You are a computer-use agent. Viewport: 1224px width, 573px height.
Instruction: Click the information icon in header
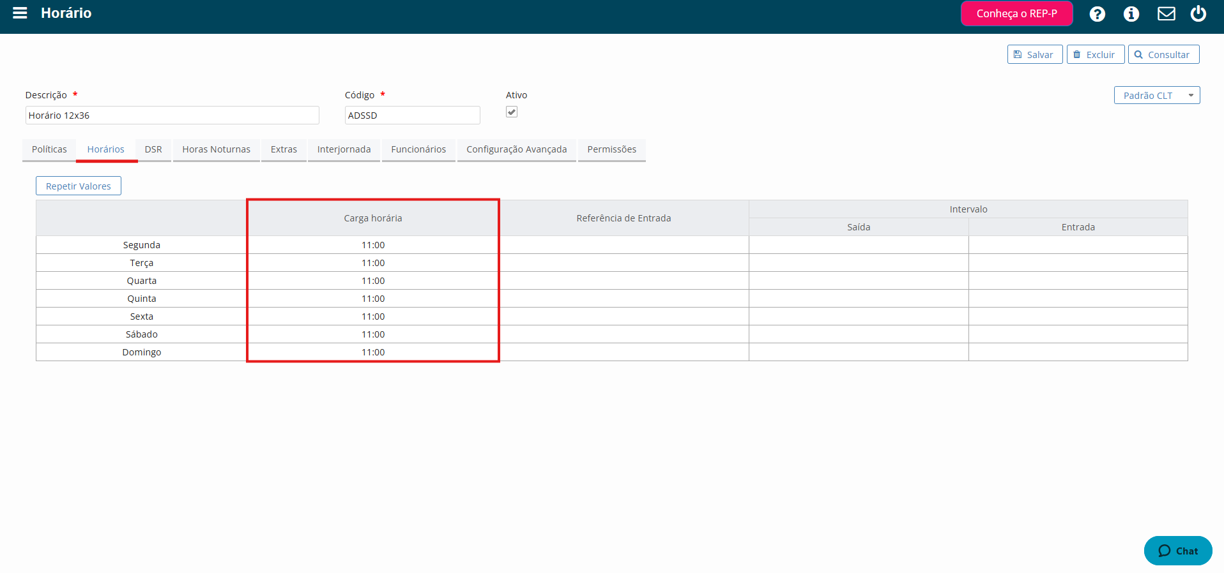click(x=1131, y=14)
